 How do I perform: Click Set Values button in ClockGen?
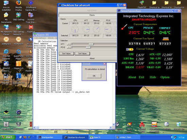(x=82, y=54)
